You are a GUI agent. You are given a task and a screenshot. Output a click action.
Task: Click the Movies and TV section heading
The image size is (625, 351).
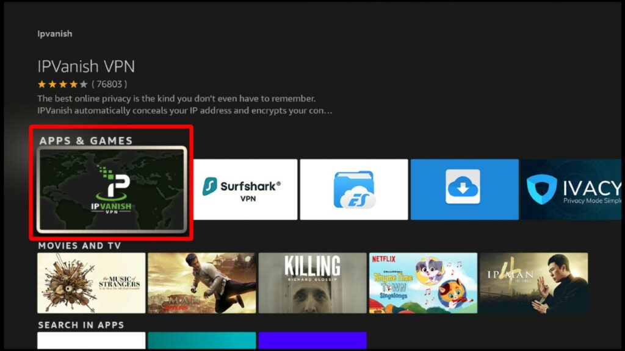(x=79, y=246)
